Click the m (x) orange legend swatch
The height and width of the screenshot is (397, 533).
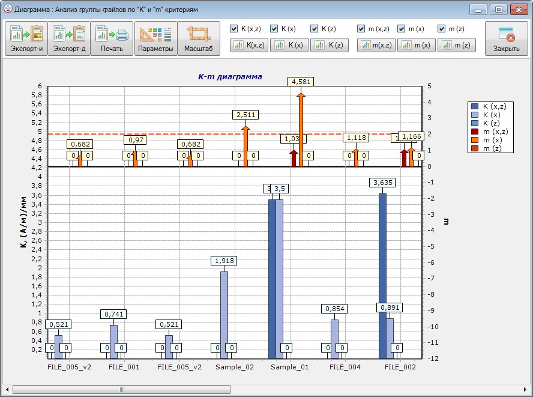(x=475, y=140)
